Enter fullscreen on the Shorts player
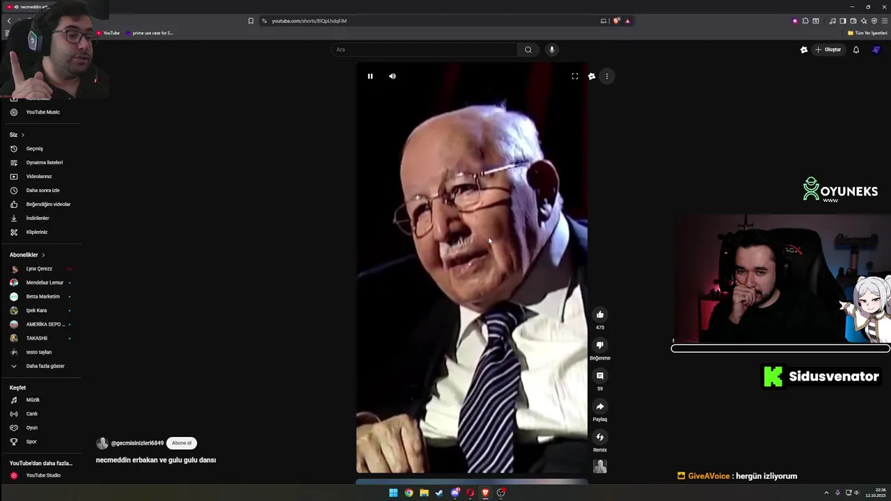 575,77
